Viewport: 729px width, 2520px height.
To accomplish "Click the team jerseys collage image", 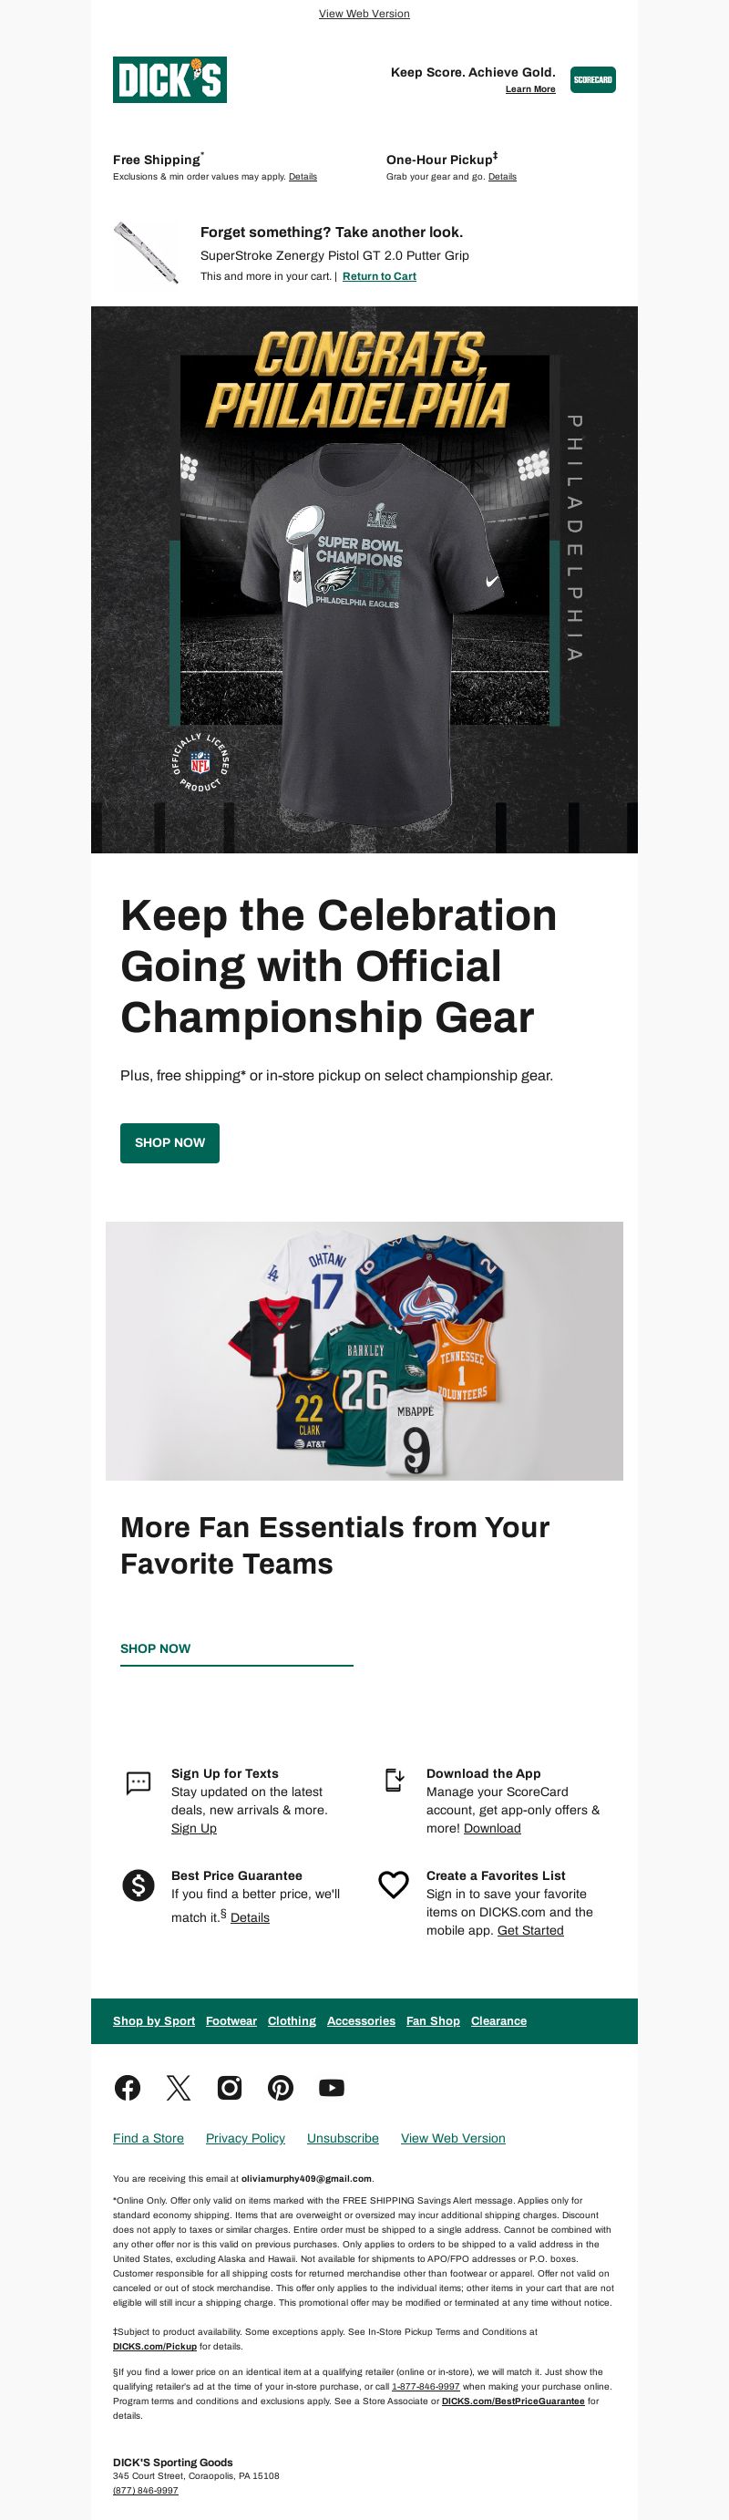I will 364,1350.
